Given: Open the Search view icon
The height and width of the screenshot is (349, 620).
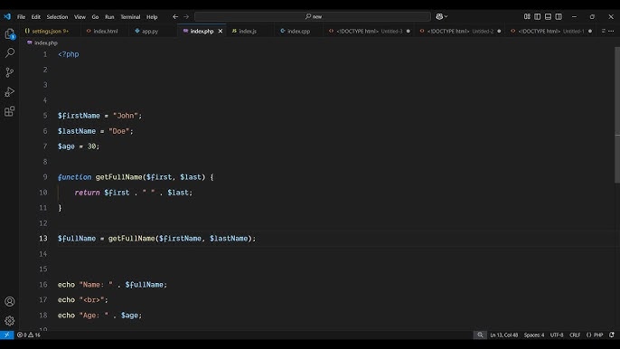Looking at the screenshot, I should pyautogui.click(x=9, y=53).
